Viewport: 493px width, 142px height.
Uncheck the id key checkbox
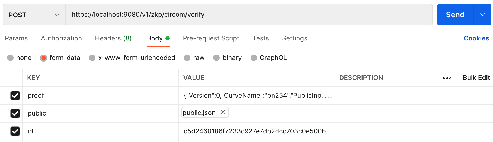click(x=15, y=131)
